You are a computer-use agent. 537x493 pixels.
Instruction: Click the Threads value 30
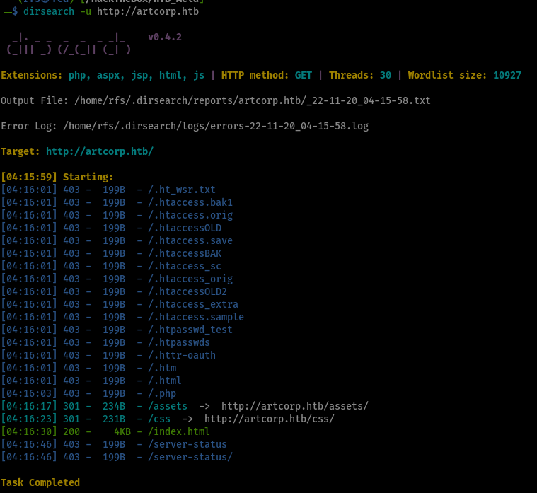point(386,75)
